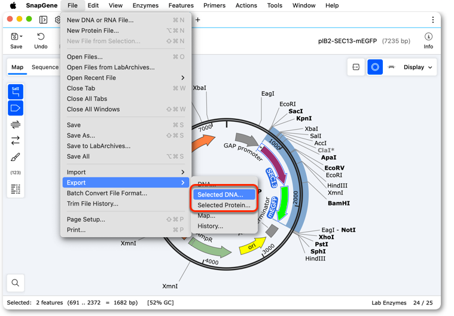Choose Page Setup menu entry
Image resolution: width=454 pixels, height=316 pixels.
click(126, 219)
